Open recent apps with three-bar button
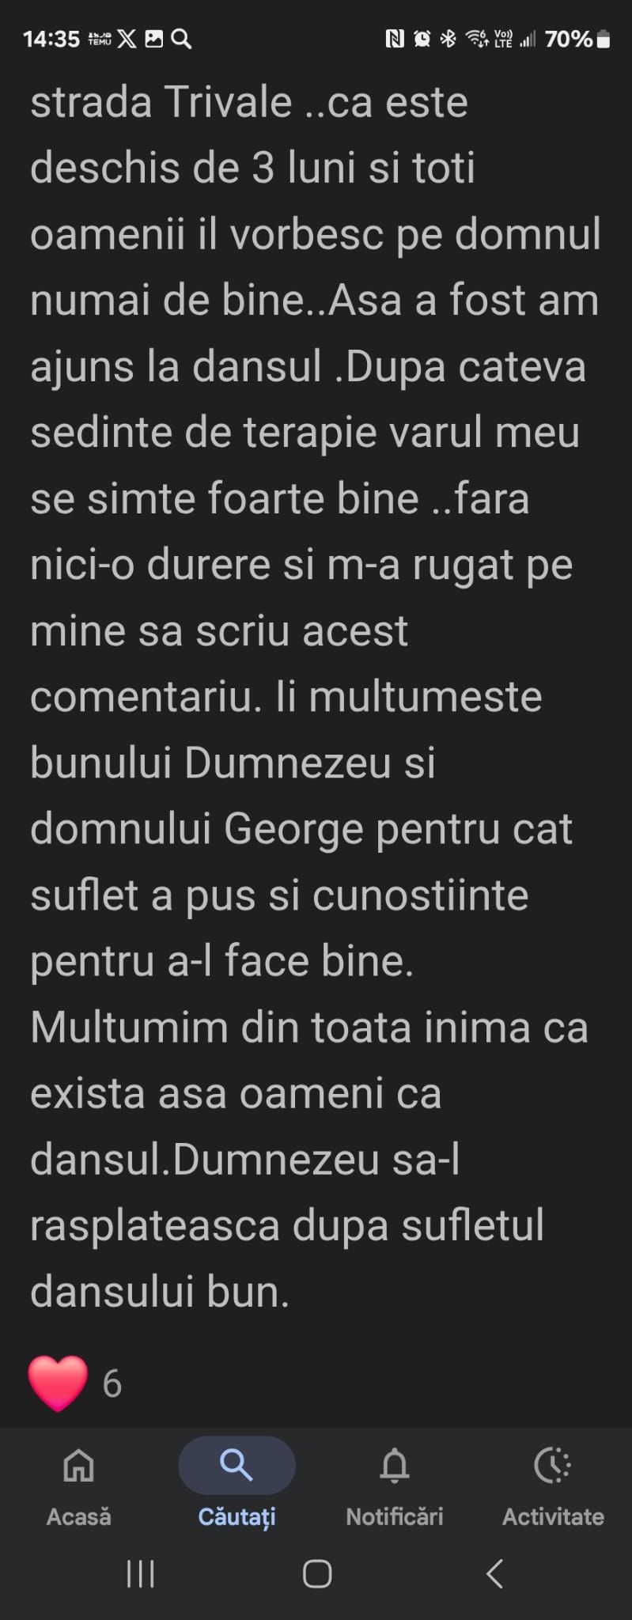The width and height of the screenshot is (632, 1620). (141, 1574)
